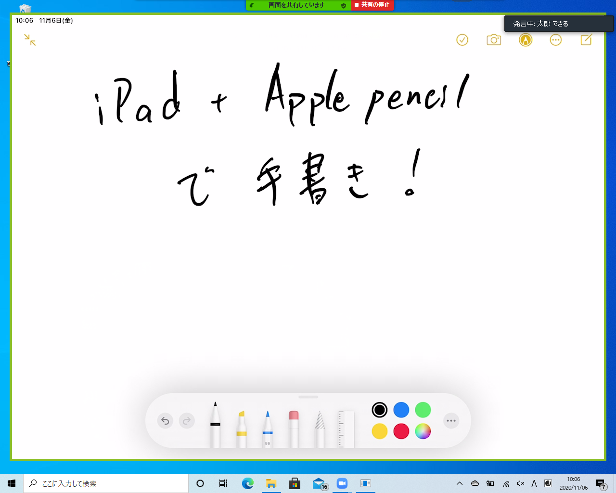Choose the black color swatch
The height and width of the screenshot is (493, 616).
(380, 410)
